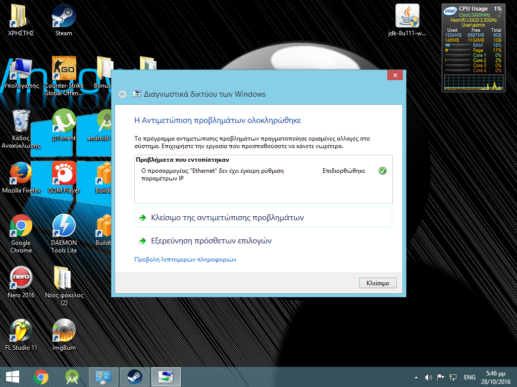
Task: Open the Recycle Bin (Κάδος Ανακύκλωσης)
Action: [x=21, y=121]
